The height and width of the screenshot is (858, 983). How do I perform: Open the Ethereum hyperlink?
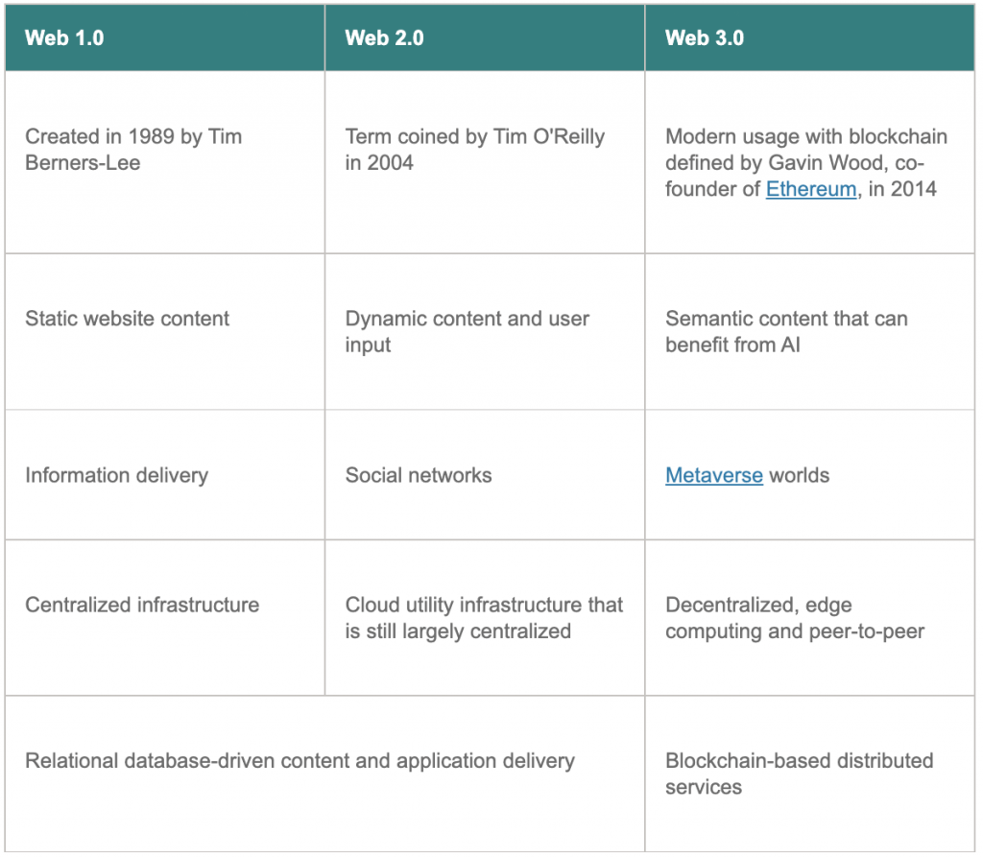[x=810, y=189]
